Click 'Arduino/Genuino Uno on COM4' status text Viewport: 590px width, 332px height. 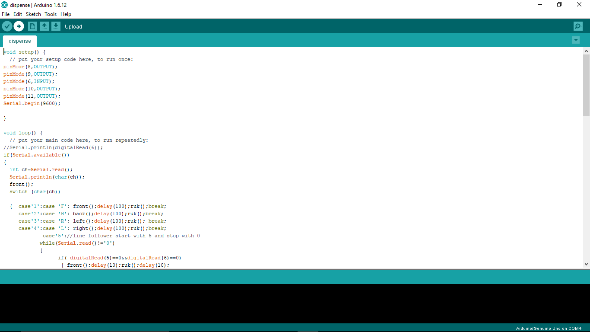tap(549, 329)
